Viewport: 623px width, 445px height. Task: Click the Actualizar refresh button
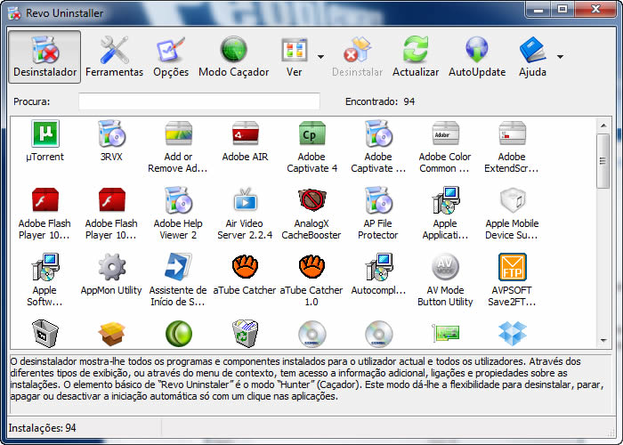(416, 57)
